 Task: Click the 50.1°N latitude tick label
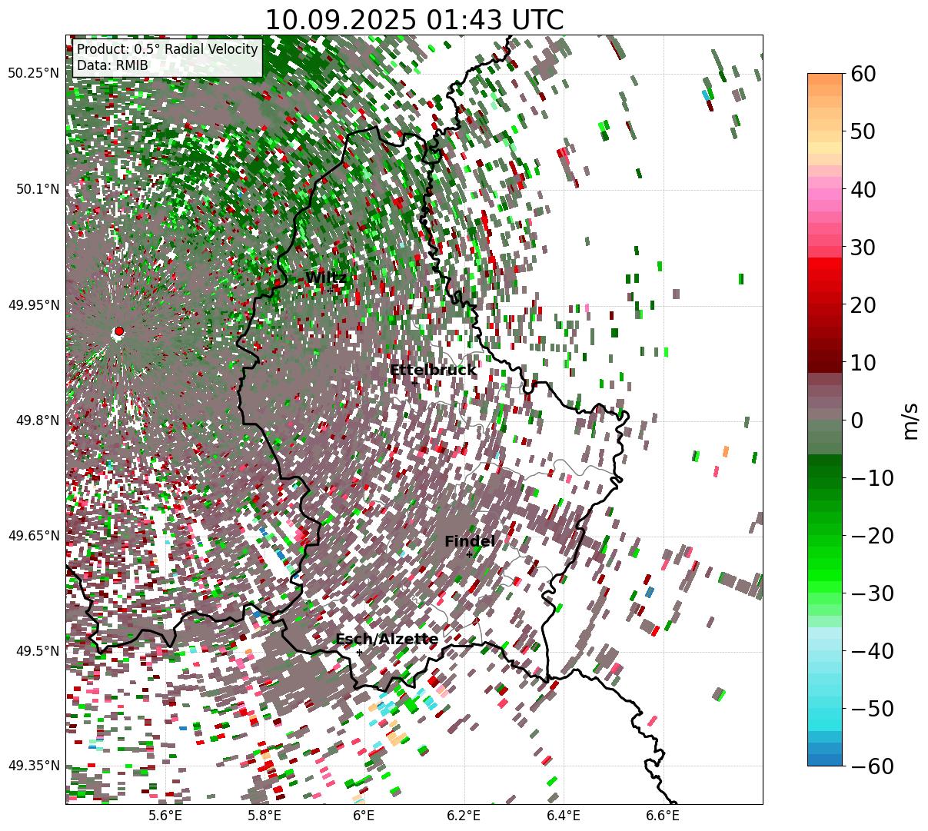37,189
